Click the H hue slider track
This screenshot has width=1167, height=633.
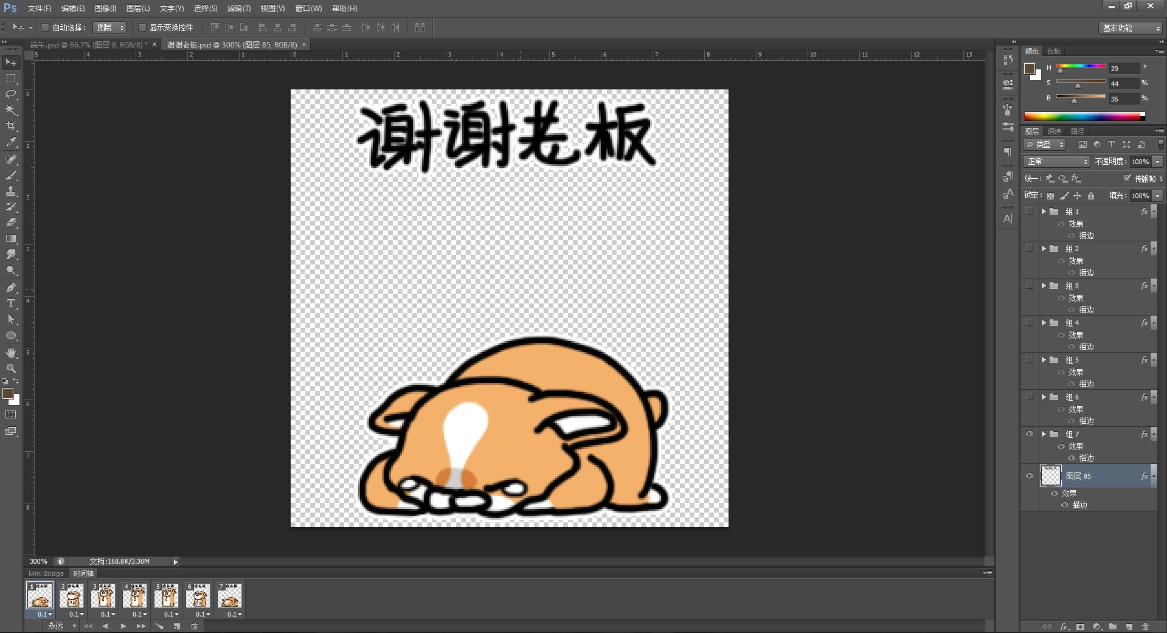click(1081, 66)
